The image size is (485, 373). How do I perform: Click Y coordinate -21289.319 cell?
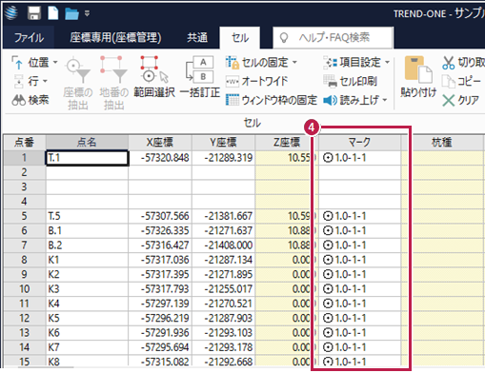[x=224, y=158]
